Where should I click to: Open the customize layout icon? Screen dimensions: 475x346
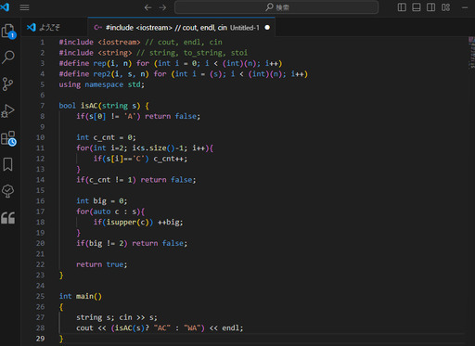click(x=445, y=7)
